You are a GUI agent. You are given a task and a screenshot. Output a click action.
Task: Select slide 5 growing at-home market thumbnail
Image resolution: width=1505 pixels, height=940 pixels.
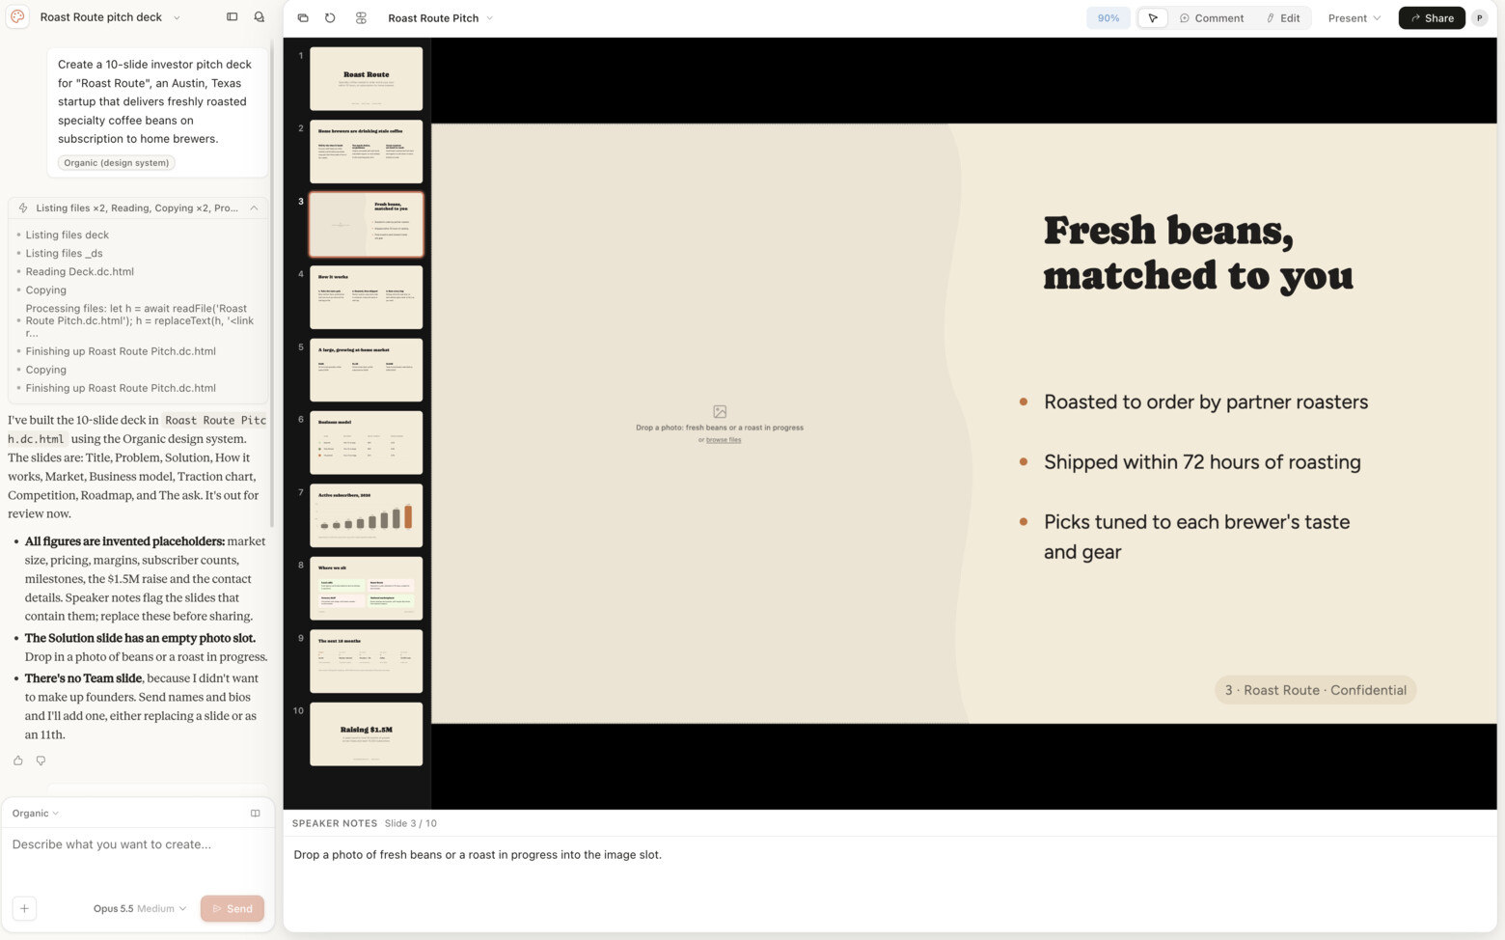tap(366, 370)
